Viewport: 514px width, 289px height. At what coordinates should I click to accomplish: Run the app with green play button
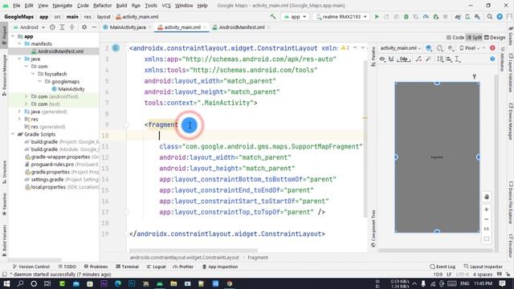pos(377,16)
